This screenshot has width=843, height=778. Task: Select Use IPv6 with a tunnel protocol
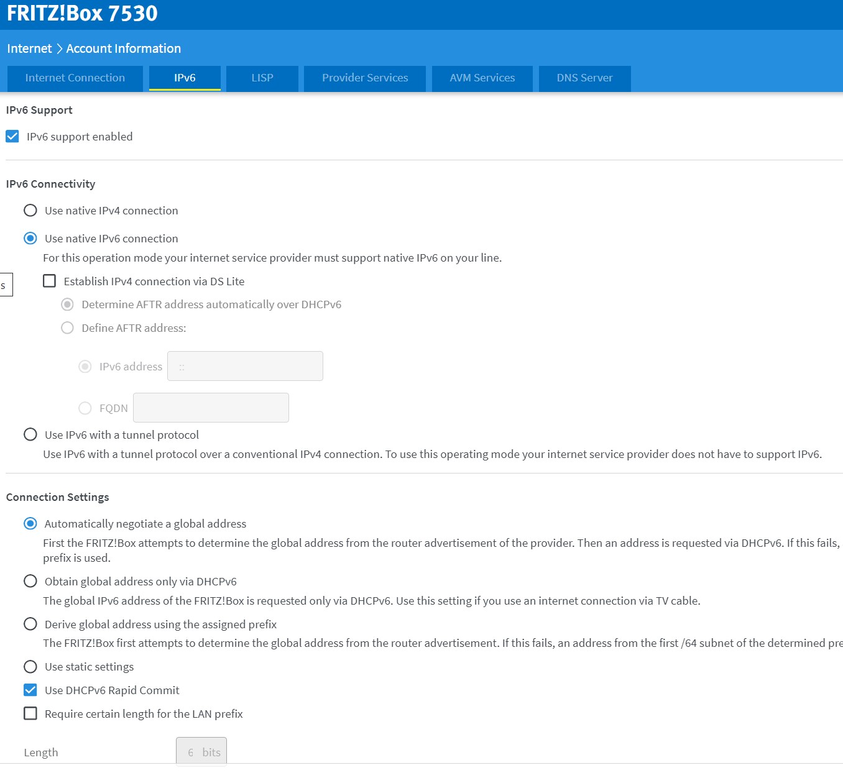[30, 434]
